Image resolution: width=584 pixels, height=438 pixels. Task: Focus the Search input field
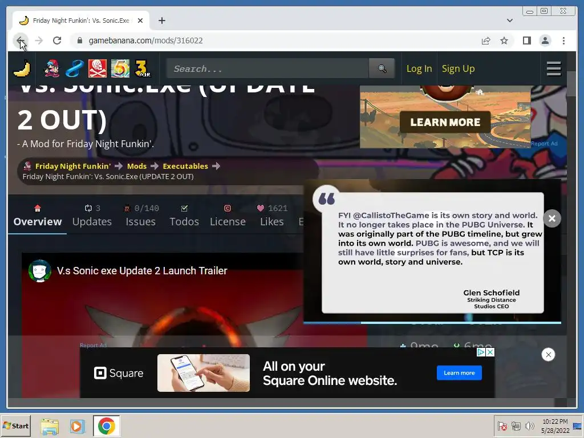(268, 68)
